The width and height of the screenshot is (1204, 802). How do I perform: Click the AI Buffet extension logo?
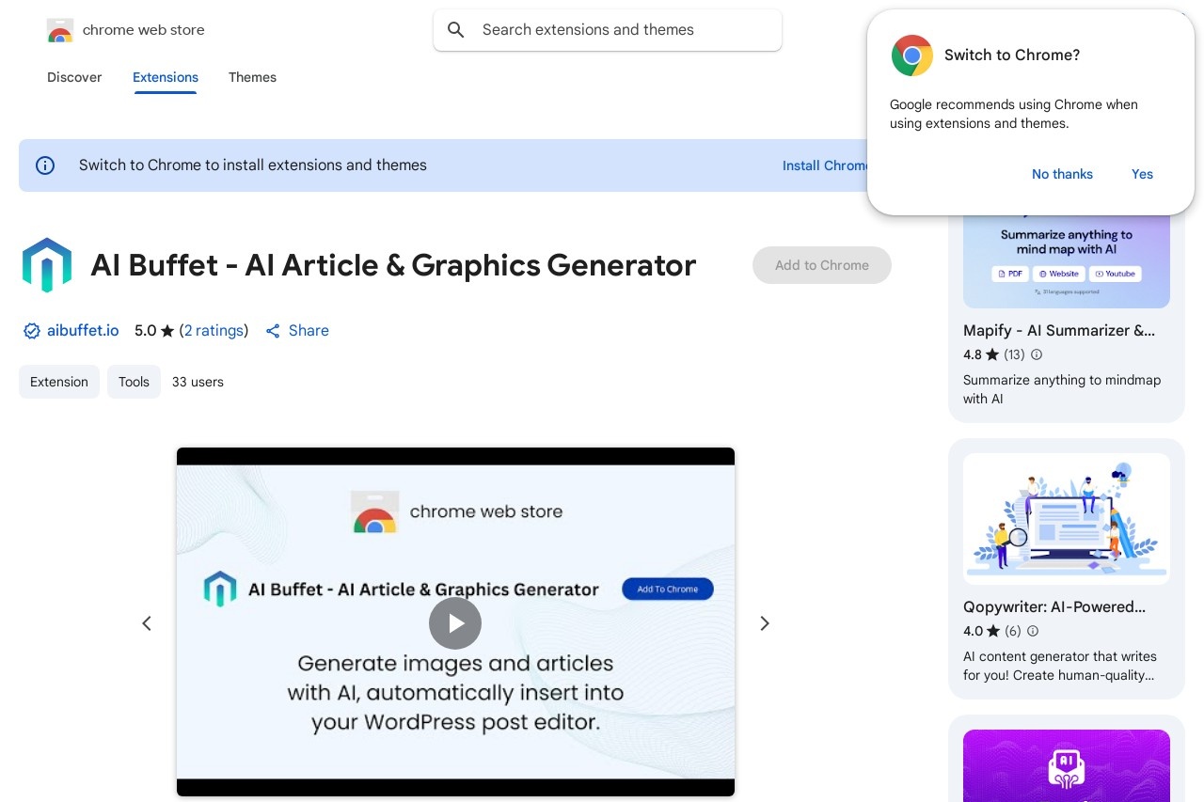tap(47, 265)
